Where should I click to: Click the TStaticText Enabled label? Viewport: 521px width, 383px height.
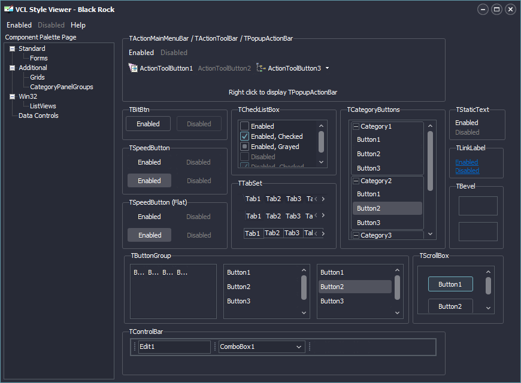[467, 123]
